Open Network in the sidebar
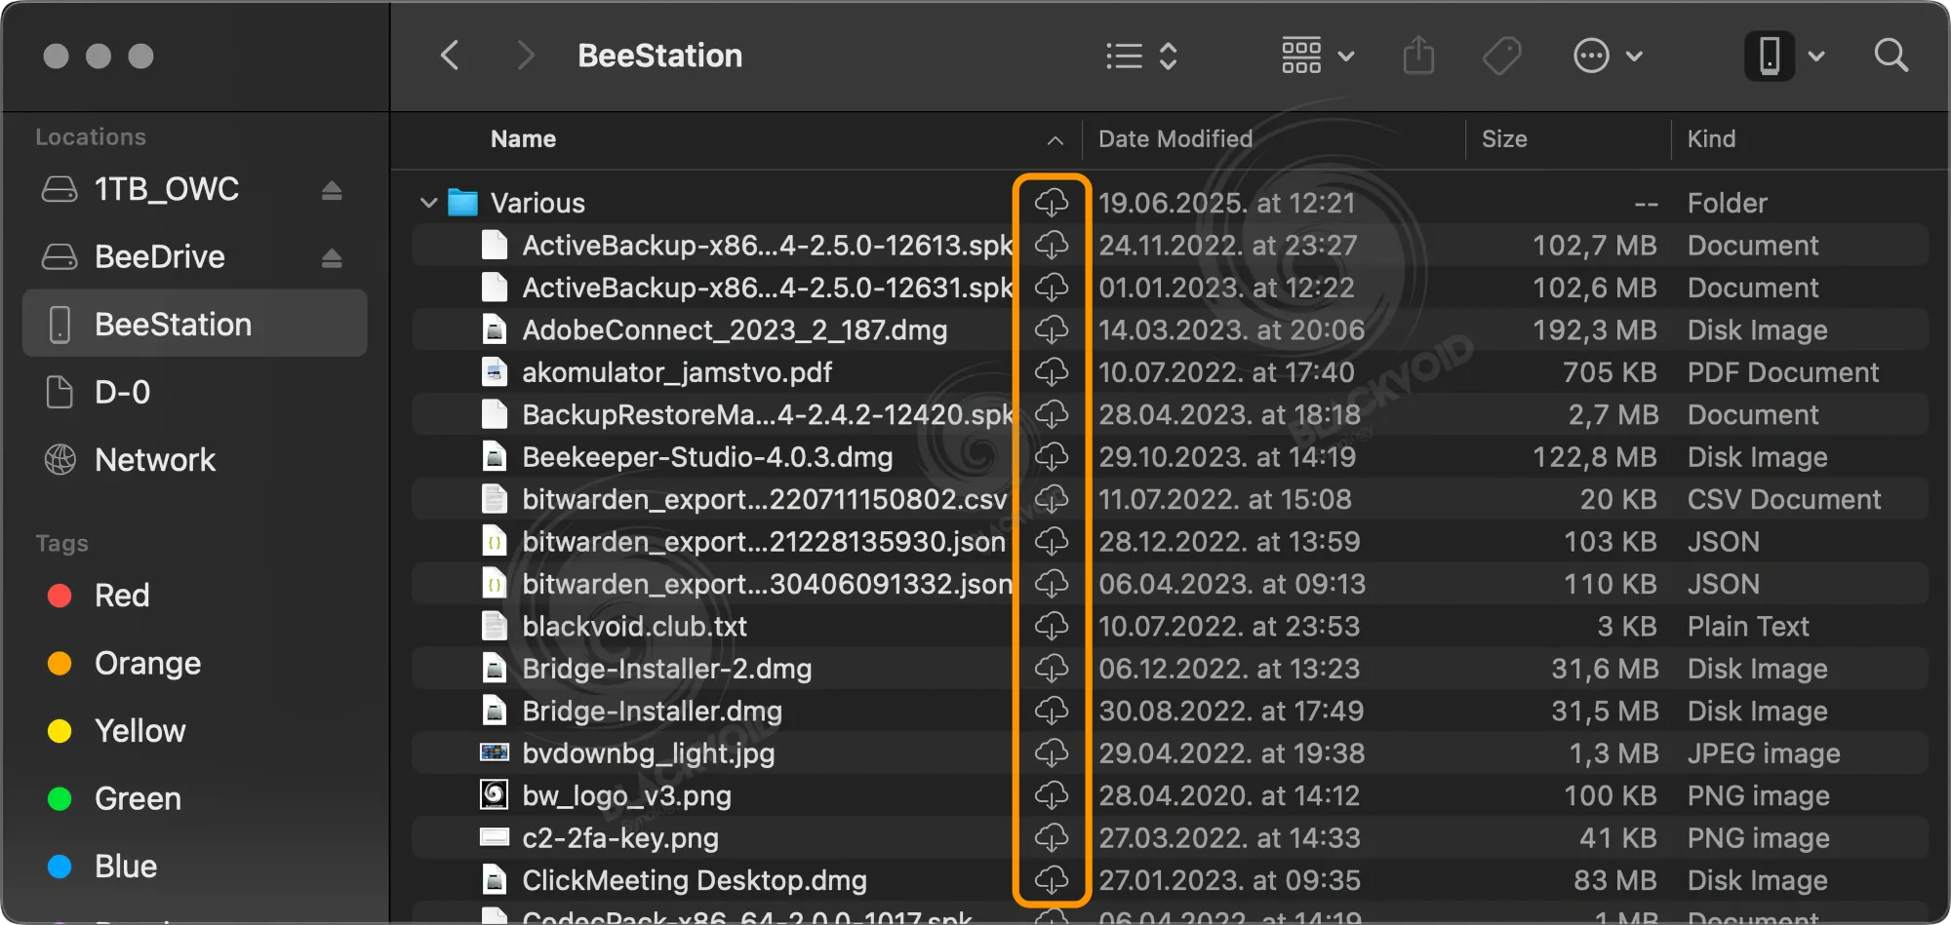 tap(194, 459)
